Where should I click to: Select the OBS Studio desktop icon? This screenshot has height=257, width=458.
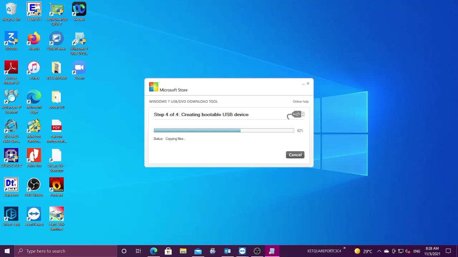[34, 187]
